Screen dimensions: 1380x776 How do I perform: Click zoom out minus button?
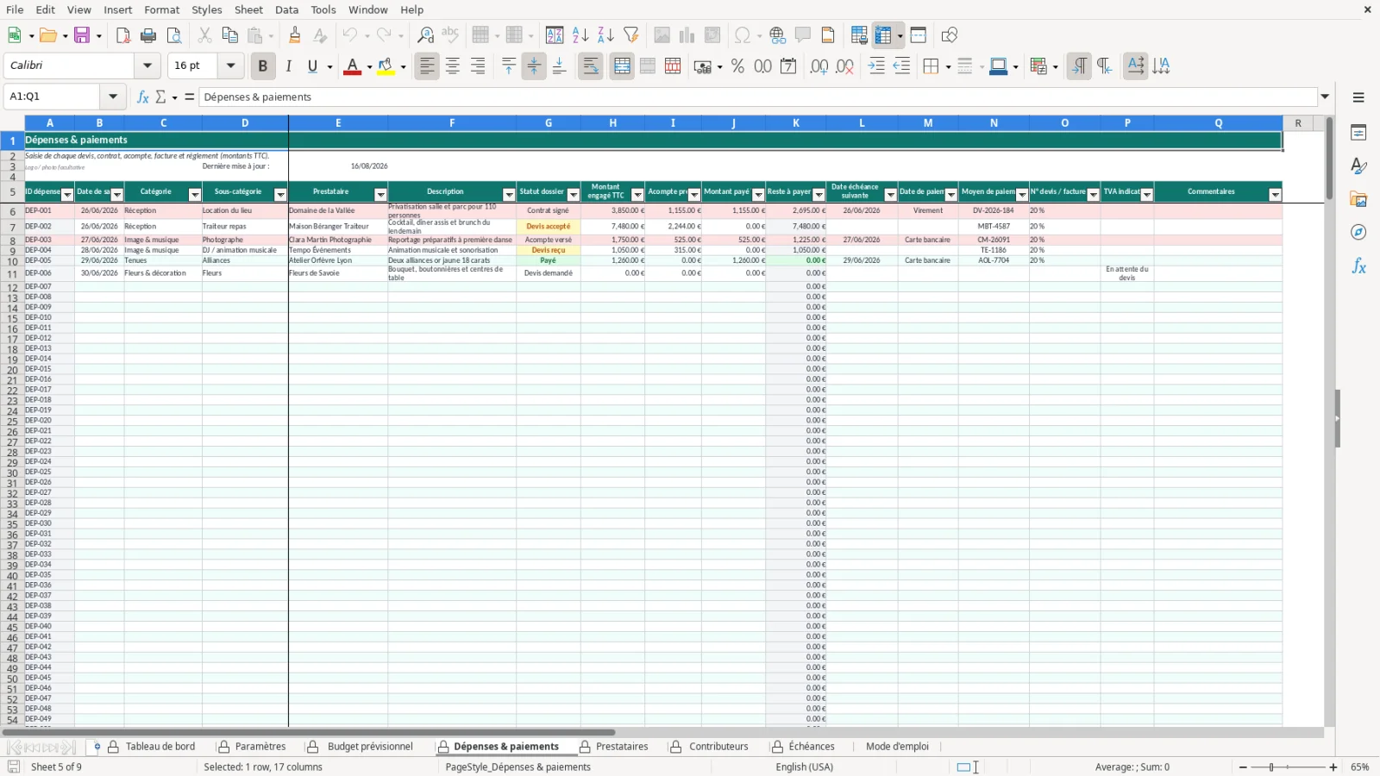(x=1243, y=767)
